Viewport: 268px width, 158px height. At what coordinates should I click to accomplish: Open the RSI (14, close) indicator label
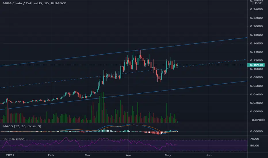(x=14, y=139)
